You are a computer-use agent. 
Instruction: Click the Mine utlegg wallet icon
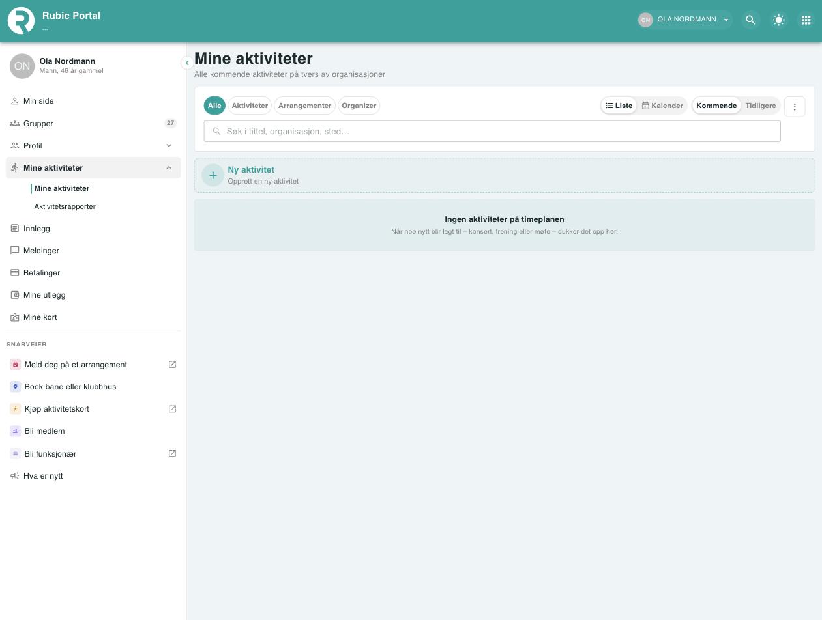point(15,295)
